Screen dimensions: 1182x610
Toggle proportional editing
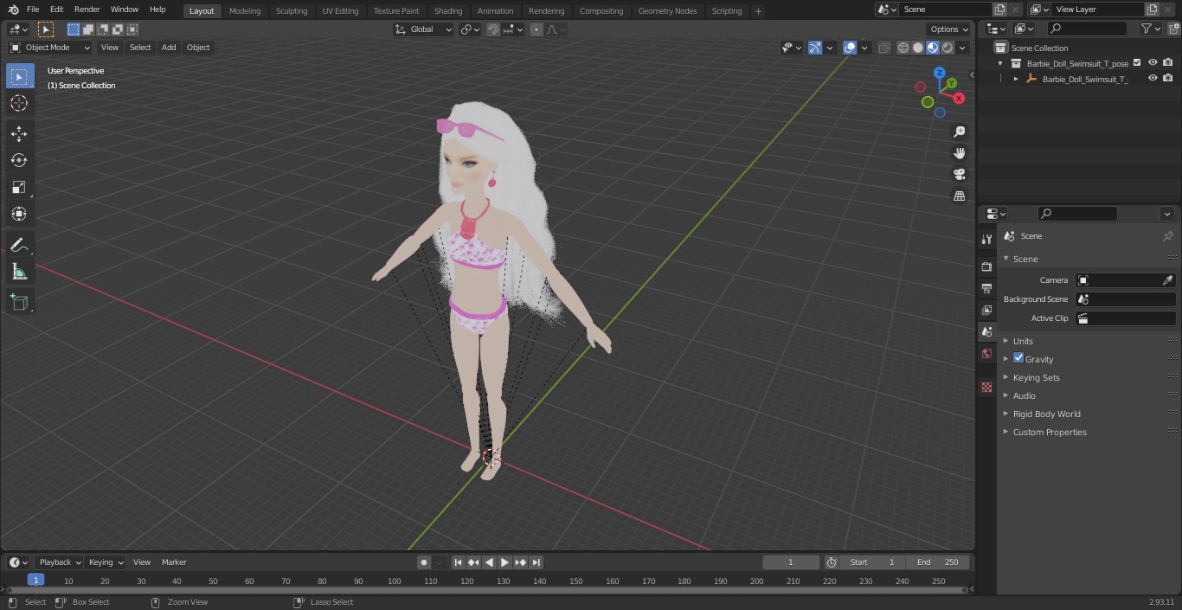(x=536, y=29)
